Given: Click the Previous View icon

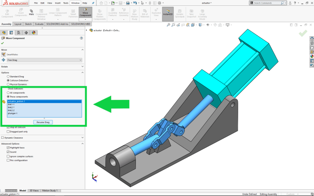Looking at the screenshot, I should pyautogui.click(x=178, y=25).
